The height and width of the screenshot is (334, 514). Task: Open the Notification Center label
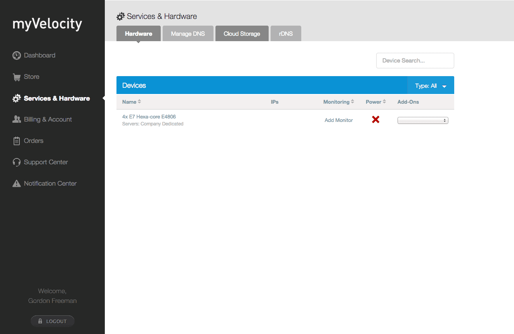50,183
